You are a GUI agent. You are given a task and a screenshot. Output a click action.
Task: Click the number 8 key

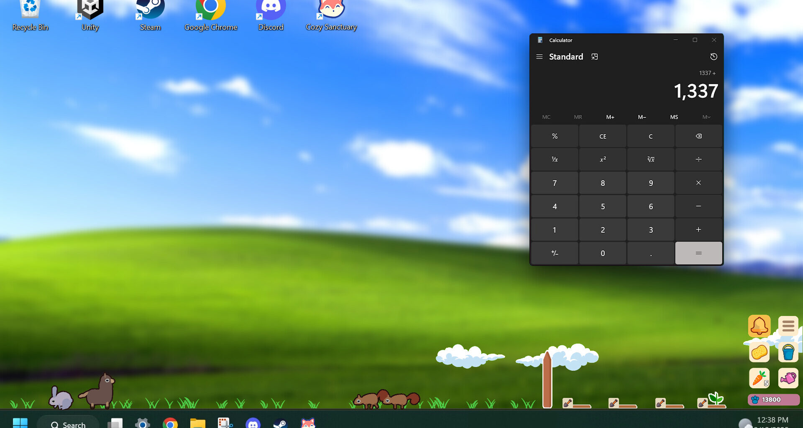603,183
